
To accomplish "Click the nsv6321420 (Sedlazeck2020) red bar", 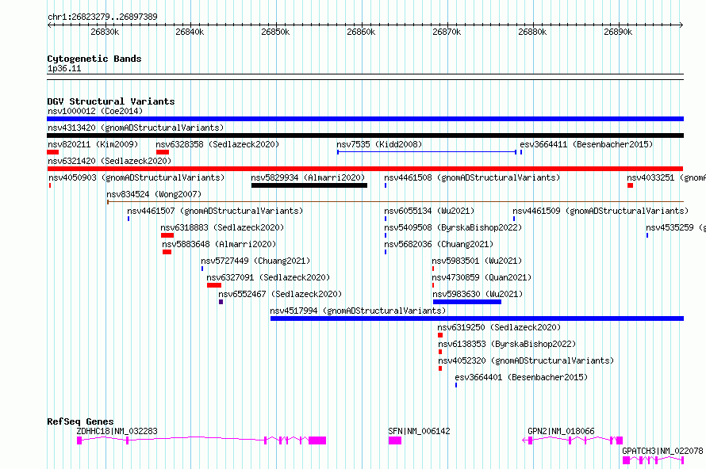I will 365,169.
